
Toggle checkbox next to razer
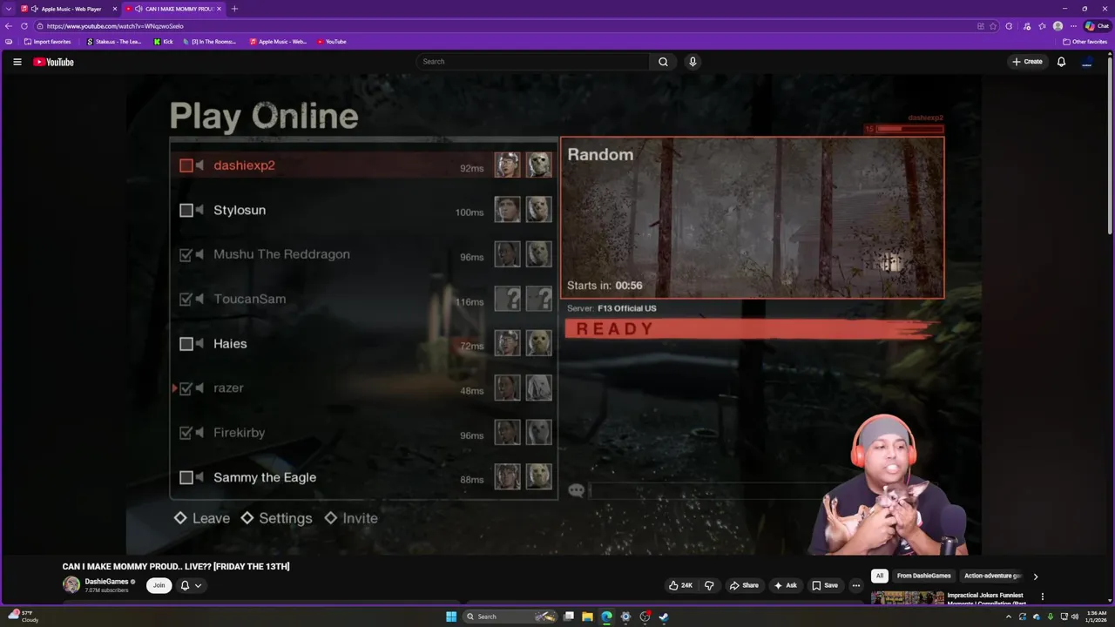coord(186,388)
